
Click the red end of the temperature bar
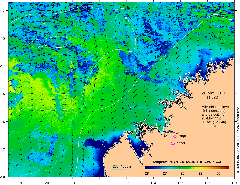[x=228, y=168]
